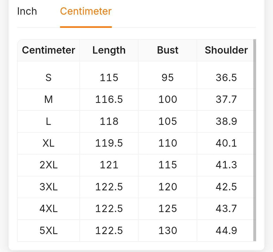Image resolution: width=273 pixels, height=252 pixels.
Task: Click the 41.3 shoulder value for 2XL
Action: click(226, 165)
